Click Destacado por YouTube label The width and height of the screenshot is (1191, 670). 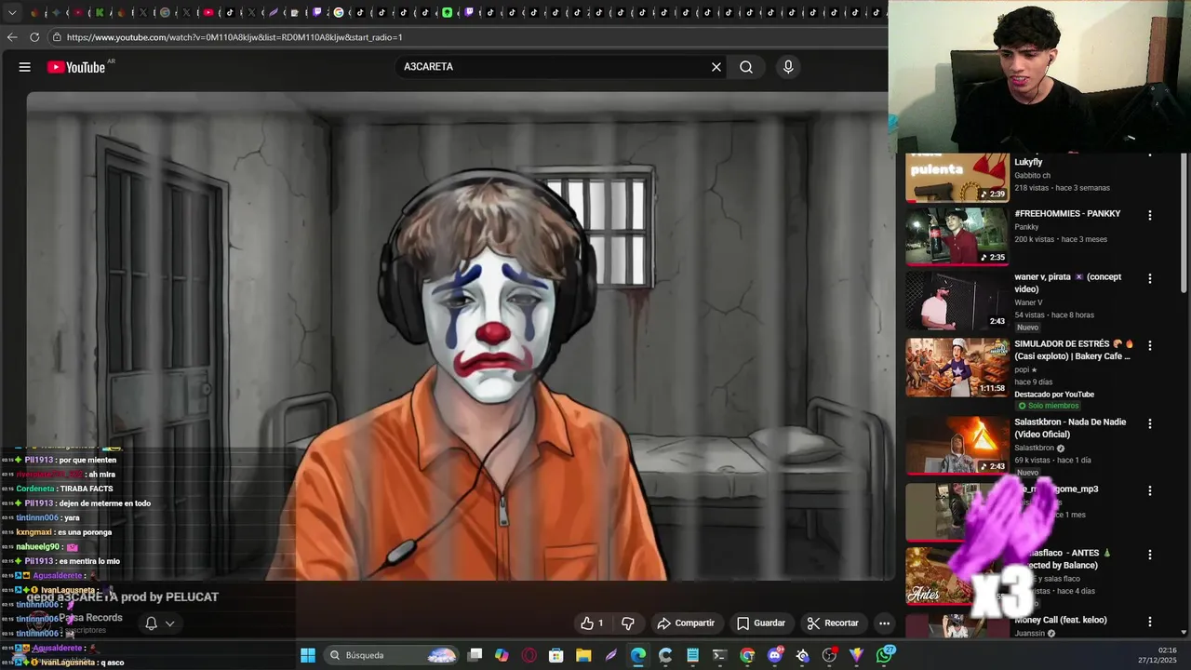(1054, 395)
